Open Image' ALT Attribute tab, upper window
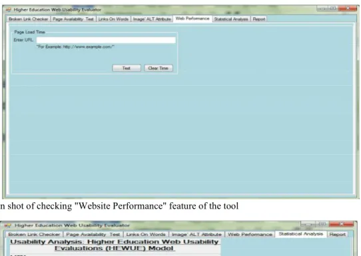Screen dimensions: 361x256 152,19
